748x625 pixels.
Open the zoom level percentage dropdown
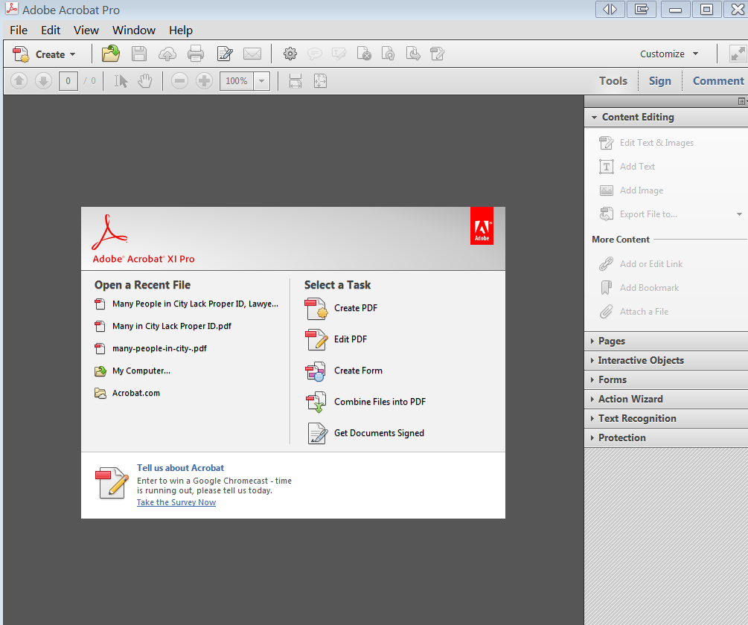point(260,80)
